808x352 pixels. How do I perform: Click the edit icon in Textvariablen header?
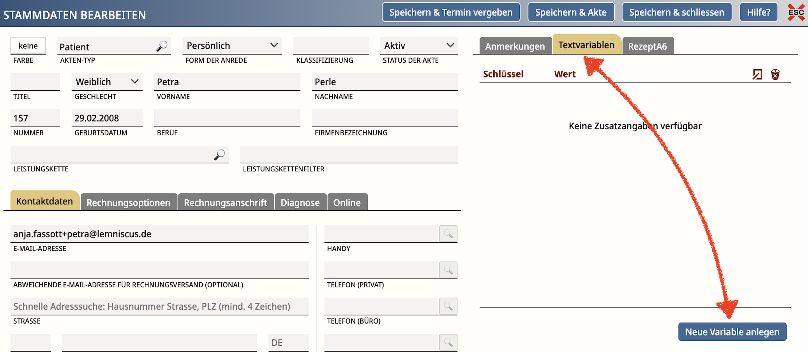757,74
